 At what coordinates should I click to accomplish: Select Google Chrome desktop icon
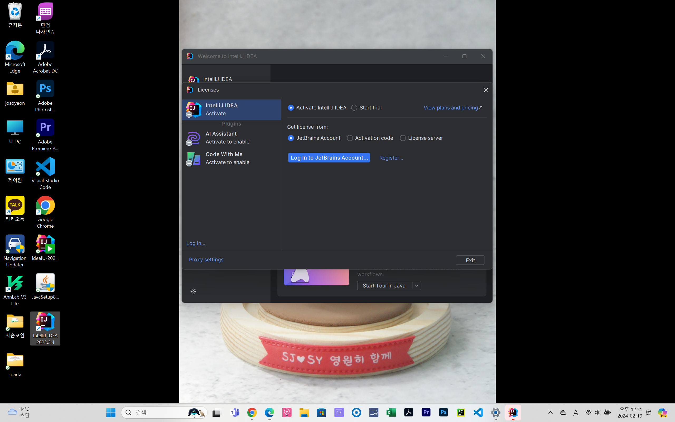tap(45, 212)
